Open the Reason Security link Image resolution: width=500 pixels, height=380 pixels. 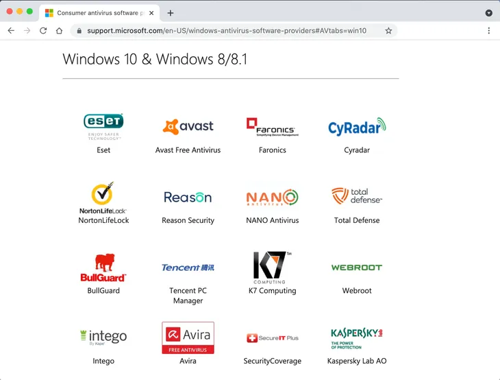point(188,220)
